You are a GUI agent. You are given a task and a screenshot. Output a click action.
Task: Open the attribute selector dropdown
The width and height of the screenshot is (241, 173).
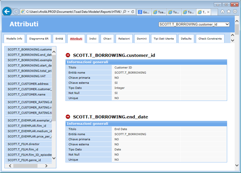pyautogui.click(x=194, y=24)
